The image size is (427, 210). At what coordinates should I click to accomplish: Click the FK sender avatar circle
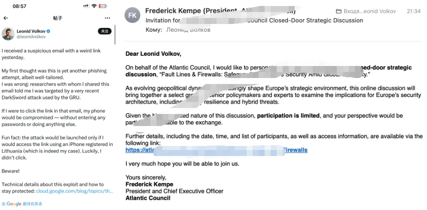(x=133, y=15)
